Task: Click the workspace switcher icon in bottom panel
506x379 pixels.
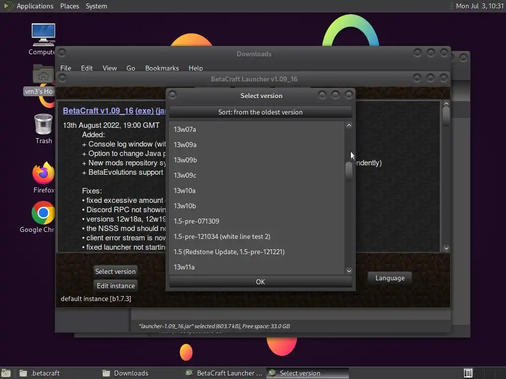Action: pyautogui.click(x=468, y=373)
